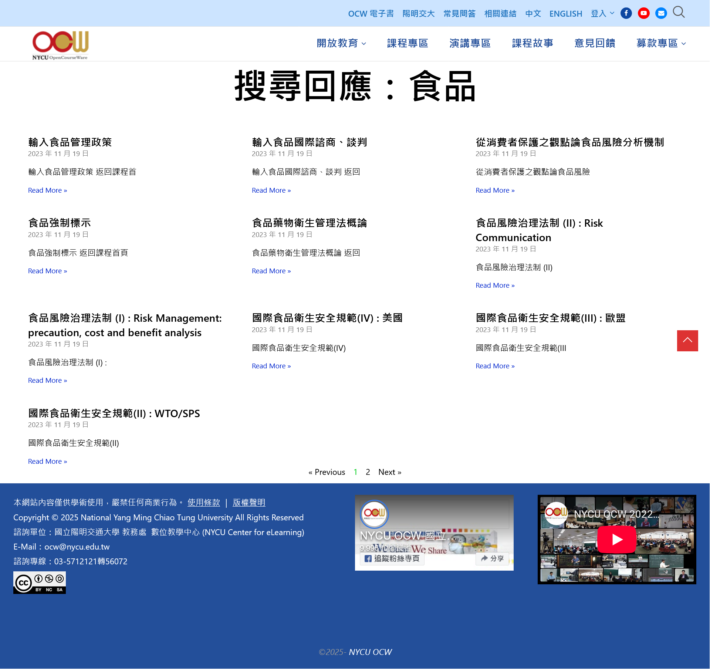Open the Facebook icon in top bar
710x669 pixels.
point(626,13)
